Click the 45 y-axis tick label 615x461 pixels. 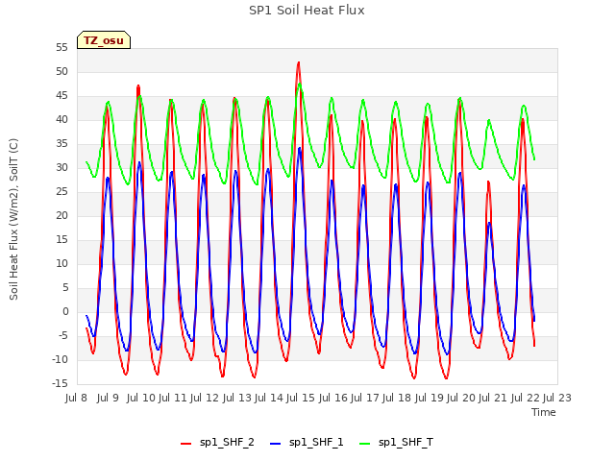coord(61,96)
